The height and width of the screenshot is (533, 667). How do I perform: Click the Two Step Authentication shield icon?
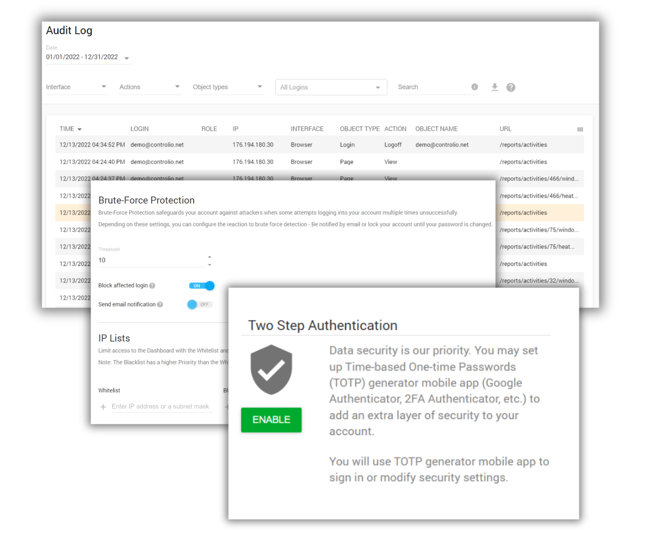(x=271, y=369)
